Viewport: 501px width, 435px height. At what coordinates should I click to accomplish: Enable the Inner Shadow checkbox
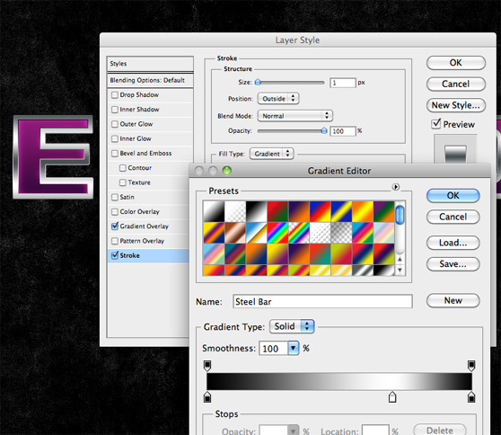(115, 110)
